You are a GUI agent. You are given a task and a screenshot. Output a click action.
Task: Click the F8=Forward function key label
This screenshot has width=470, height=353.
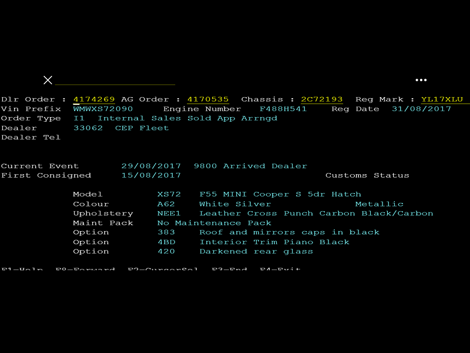[85, 268]
